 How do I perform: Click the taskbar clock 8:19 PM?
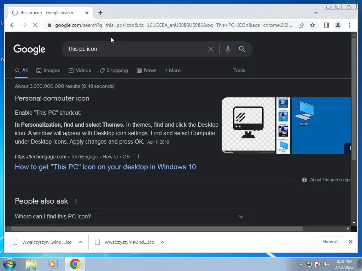pyautogui.click(x=344, y=264)
